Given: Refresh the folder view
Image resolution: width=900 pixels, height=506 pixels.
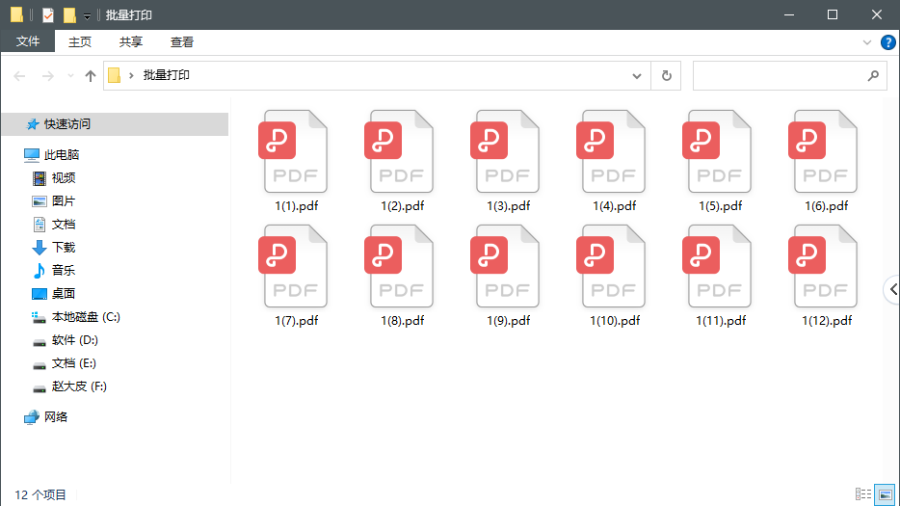Looking at the screenshot, I should pyautogui.click(x=667, y=76).
